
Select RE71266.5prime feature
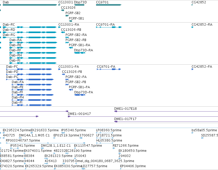click(126, 146)
